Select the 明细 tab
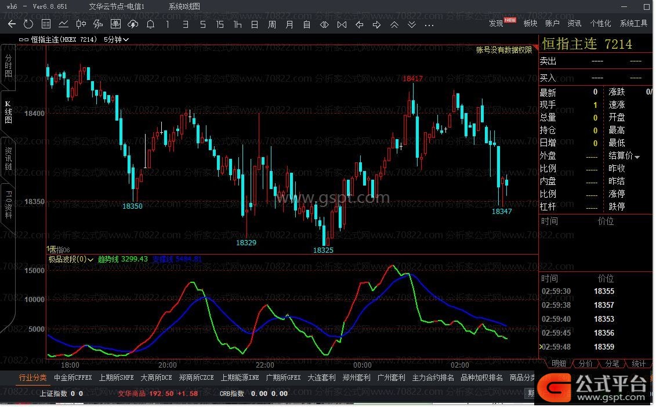The image size is (656, 407). pyautogui.click(x=559, y=364)
